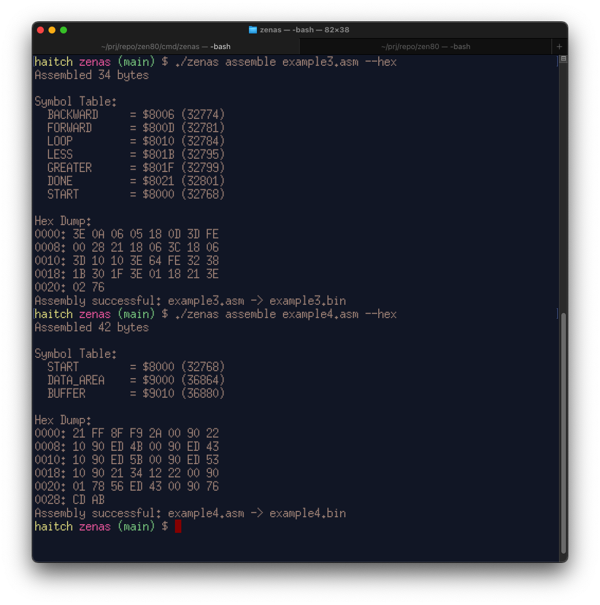The width and height of the screenshot is (600, 605).
Task: Click the 'Assembled 34 bytes' line
Action: coord(92,75)
